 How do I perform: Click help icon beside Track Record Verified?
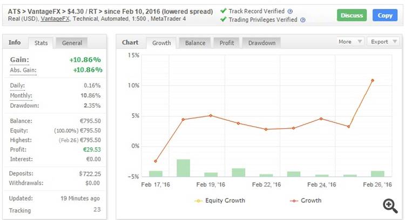[290, 11]
